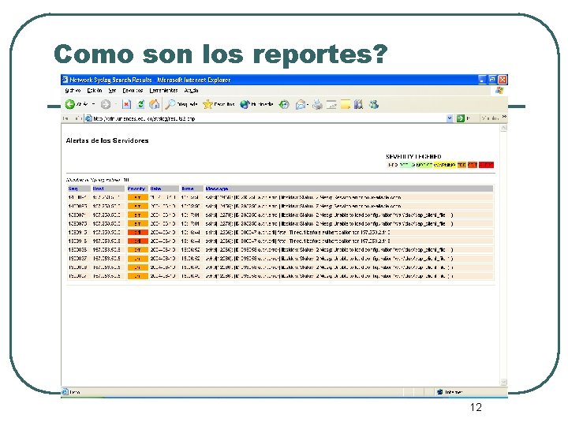Click the green Refresh page icon
Image resolution: width=568 pixels, height=426 pixels.
click(x=140, y=104)
